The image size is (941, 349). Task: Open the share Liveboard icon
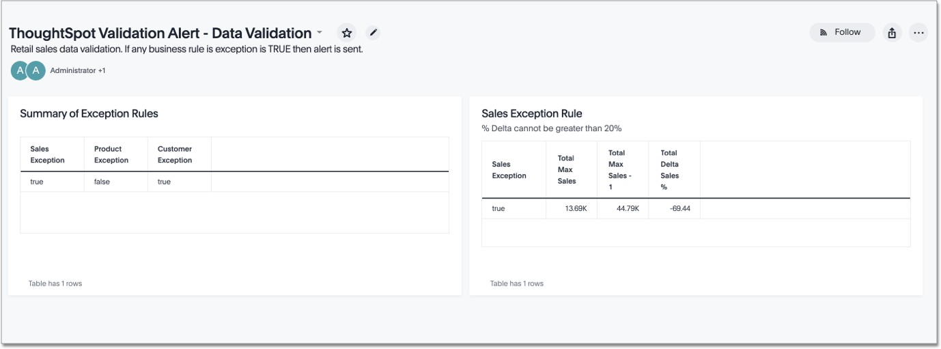(x=892, y=33)
